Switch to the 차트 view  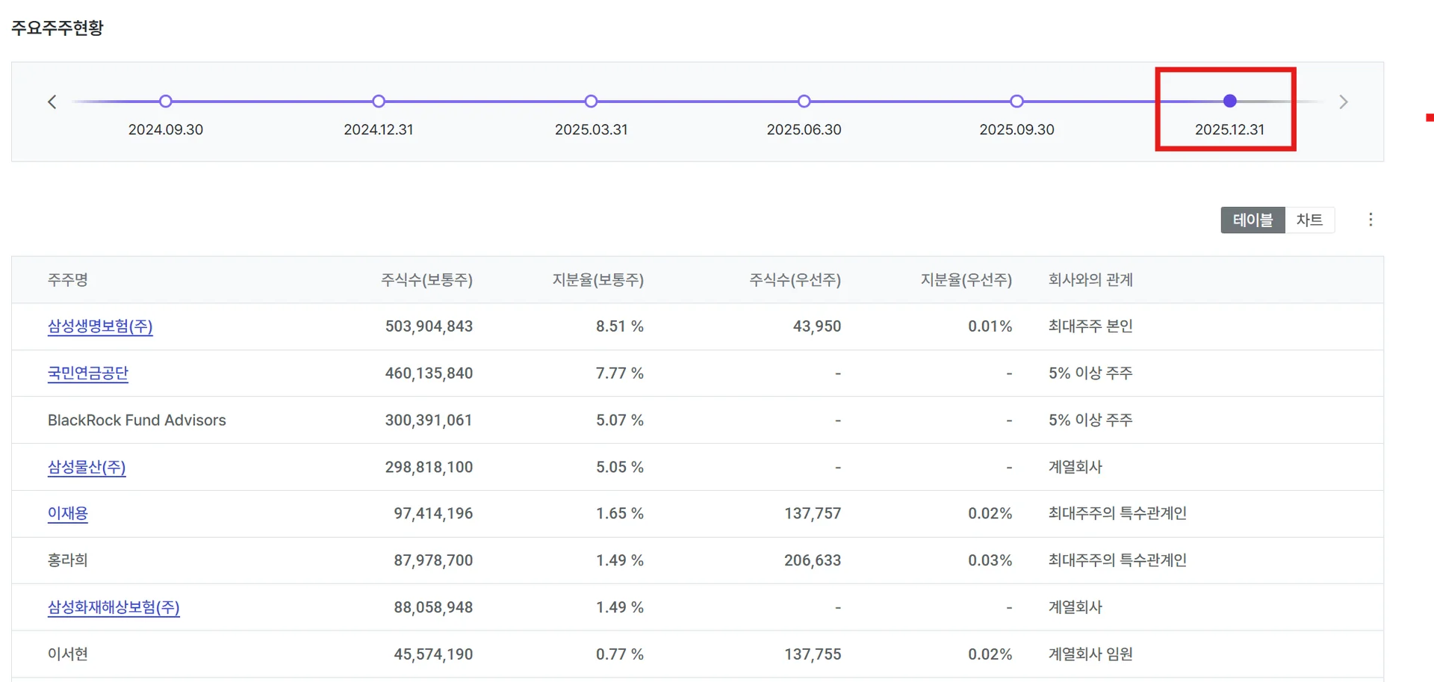(x=1309, y=220)
